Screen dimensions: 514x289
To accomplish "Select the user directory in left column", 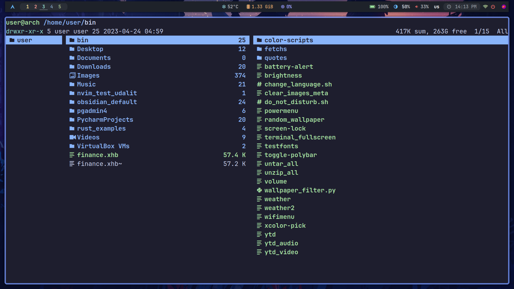I will coord(24,40).
